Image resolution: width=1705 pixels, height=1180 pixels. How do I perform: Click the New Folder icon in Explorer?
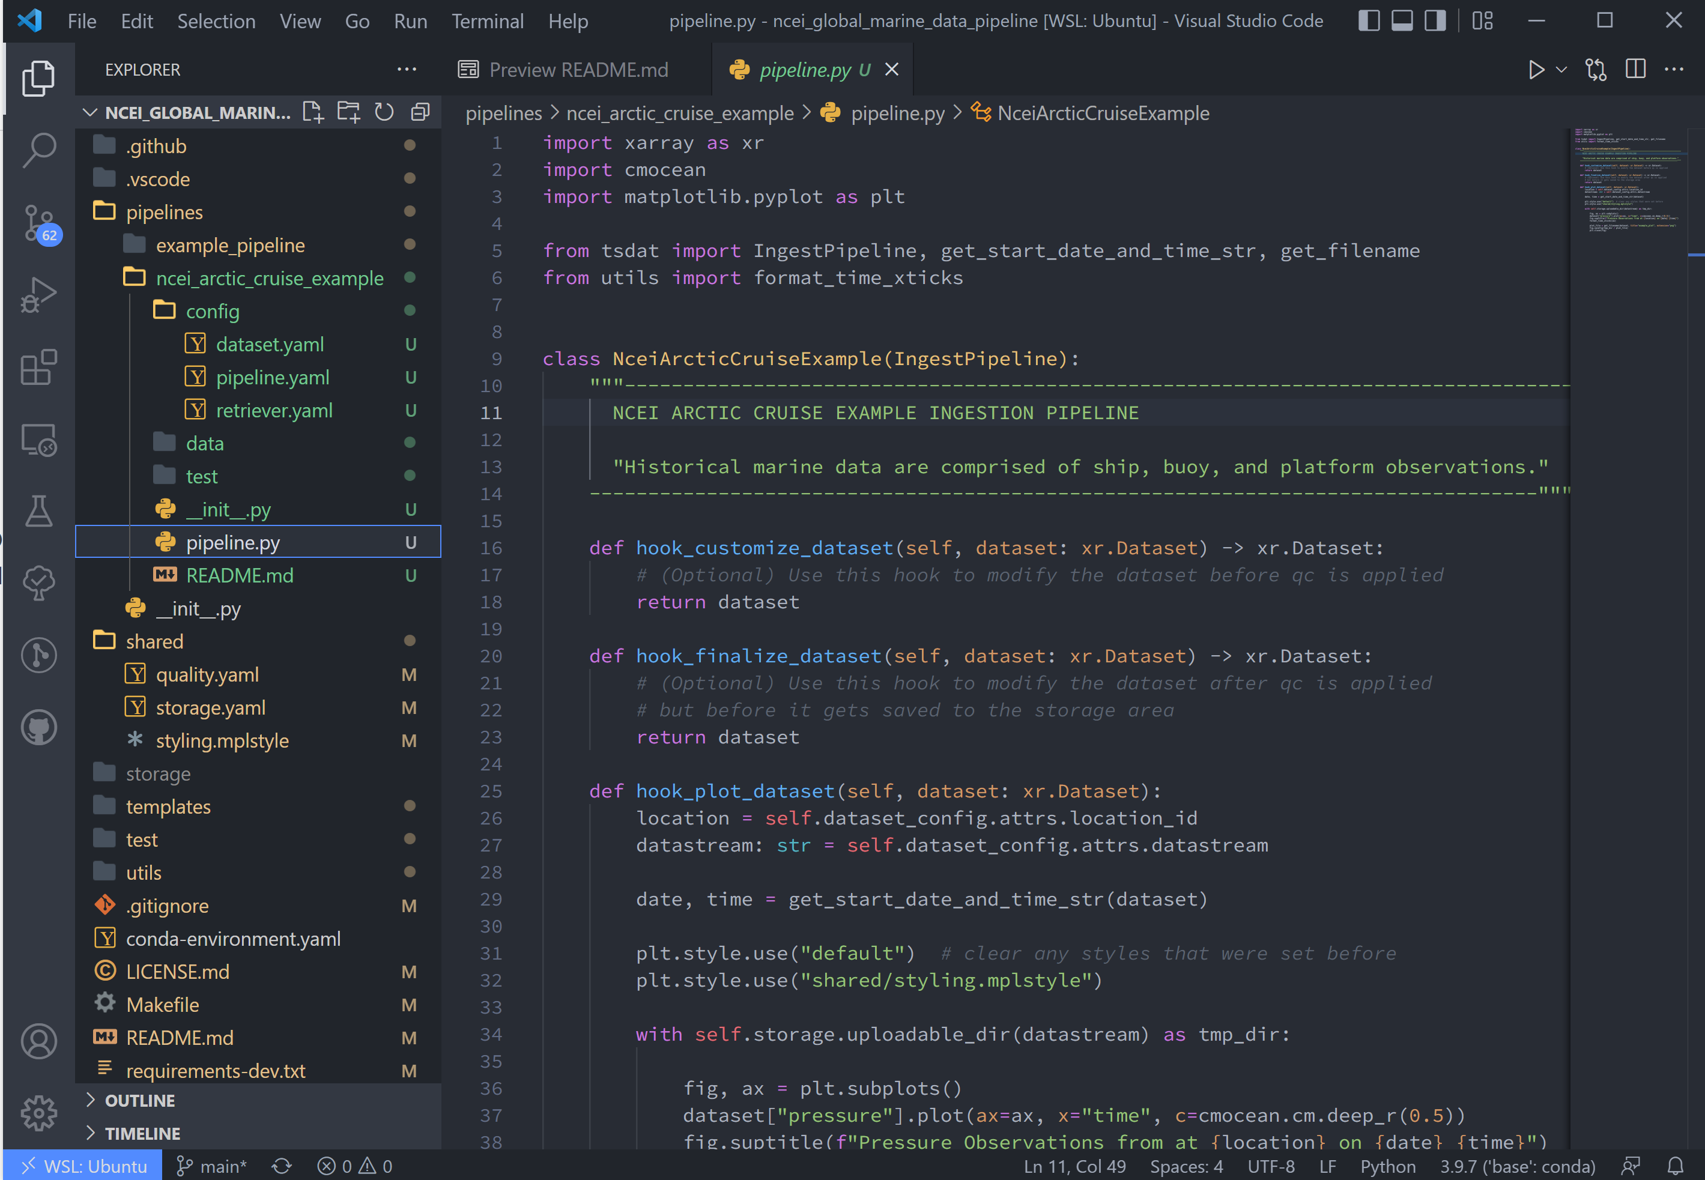[x=348, y=112]
